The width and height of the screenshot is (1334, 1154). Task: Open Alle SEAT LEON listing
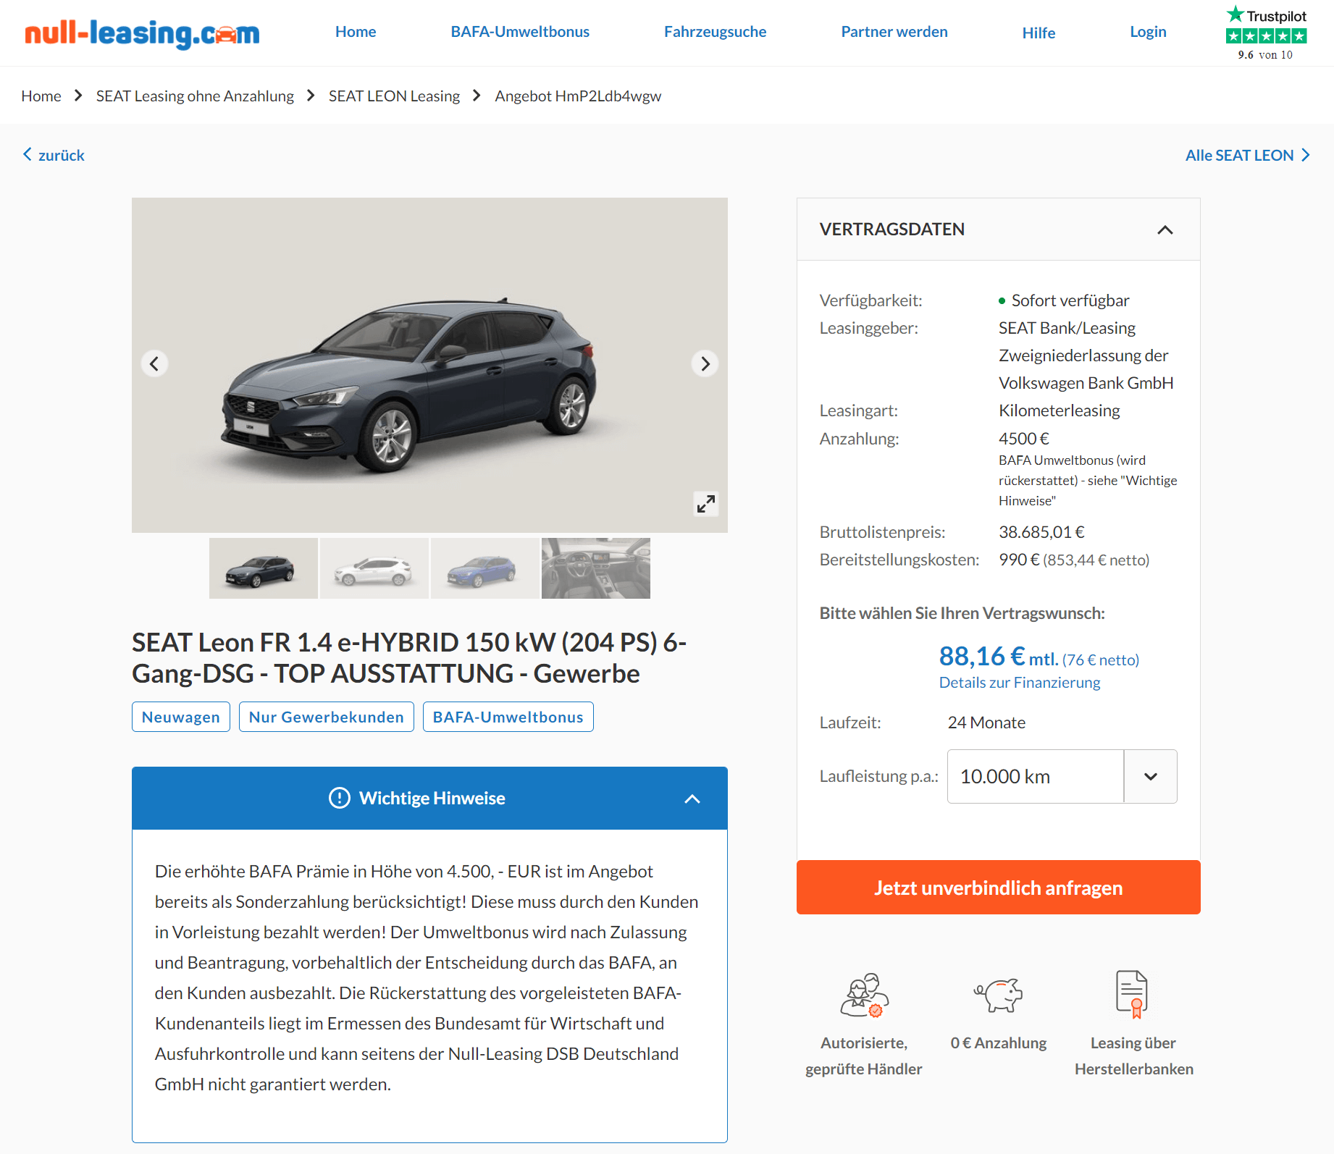coord(1248,155)
